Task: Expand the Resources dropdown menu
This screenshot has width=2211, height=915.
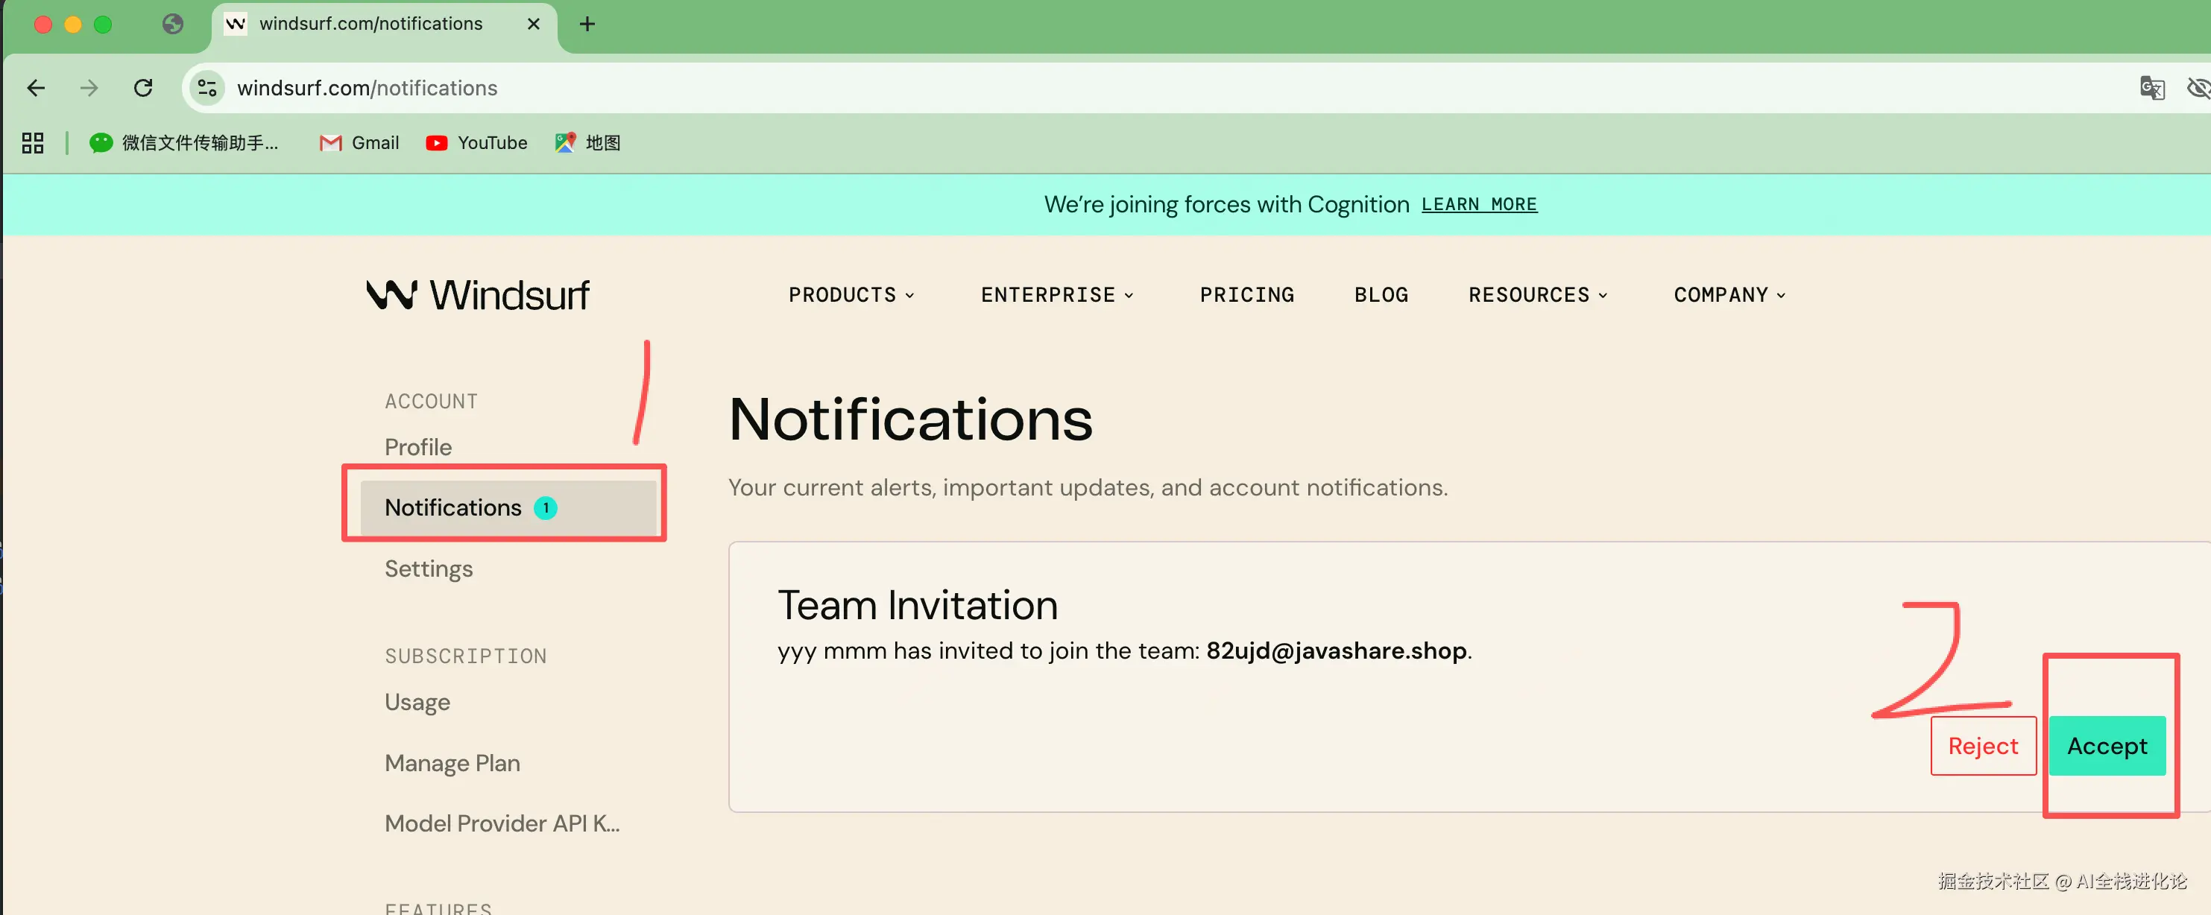Action: [x=1537, y=295]
